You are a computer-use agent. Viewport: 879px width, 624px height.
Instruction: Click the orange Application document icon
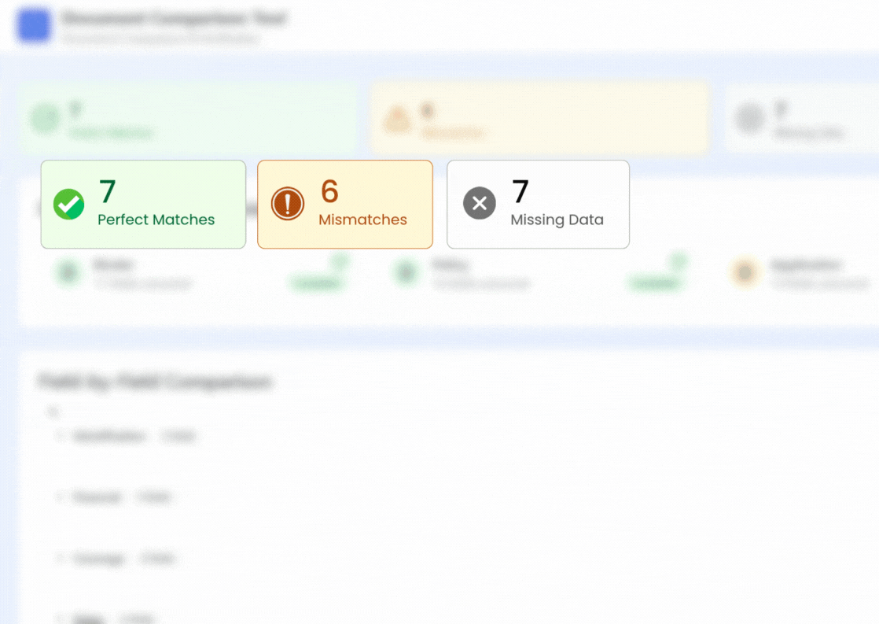744,273
